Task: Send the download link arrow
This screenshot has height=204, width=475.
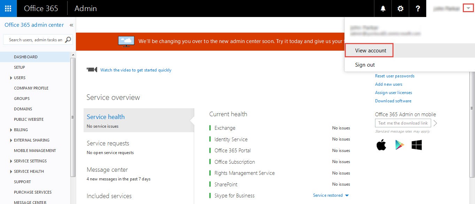Action: 435,123
